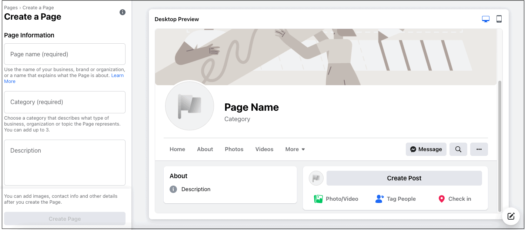Viewport: 525px width, 230px height.
Task: Focus the Page name (required) field
Action: tap(65, 54)
